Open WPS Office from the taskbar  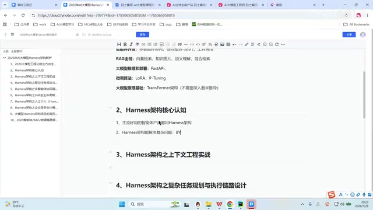(x=219, y=204)
